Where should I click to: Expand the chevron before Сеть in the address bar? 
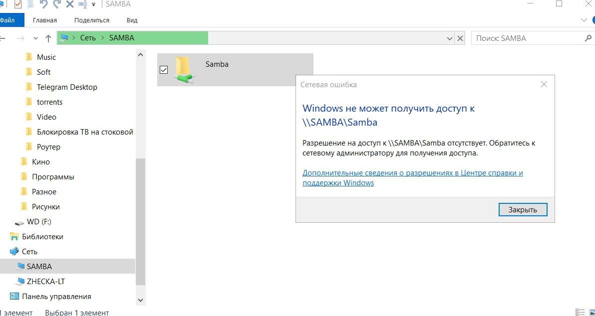(74, 38)
